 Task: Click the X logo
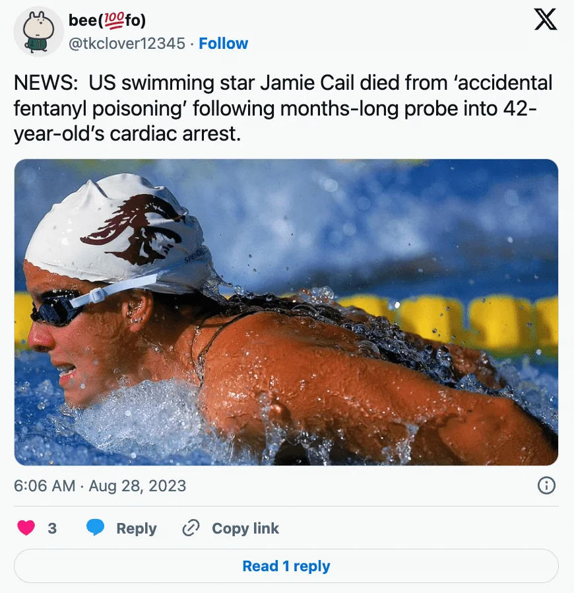(x=545, y=21)
